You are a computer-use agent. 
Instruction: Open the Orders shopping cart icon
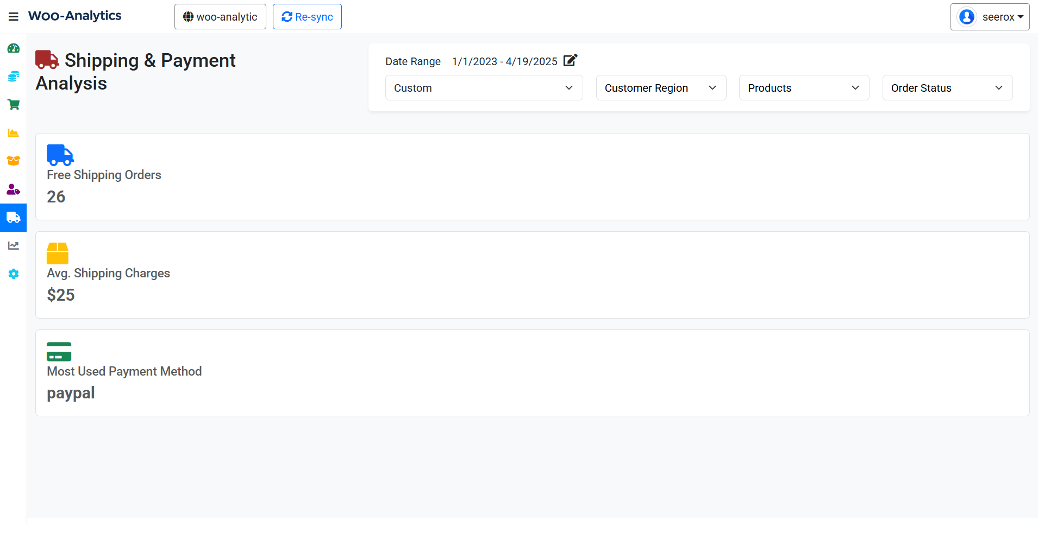pos(13,104)
